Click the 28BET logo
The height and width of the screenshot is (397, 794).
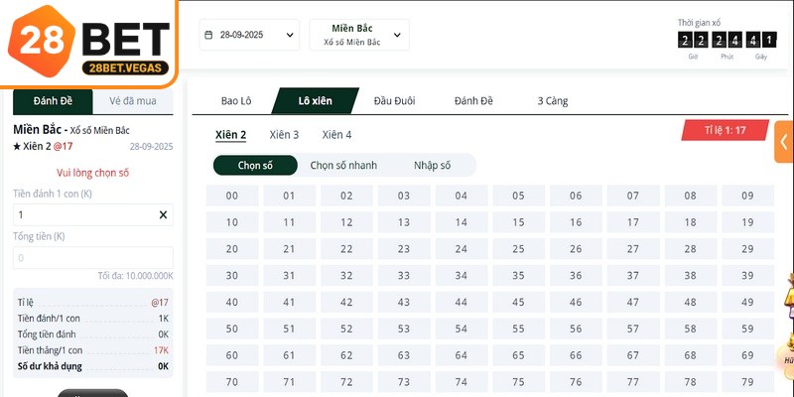tap(87, 42)
